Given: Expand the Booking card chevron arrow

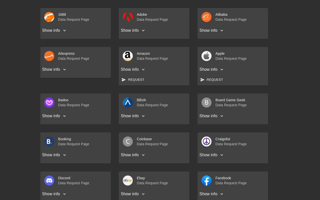Looking at the screenshot, I should (64, 155).
